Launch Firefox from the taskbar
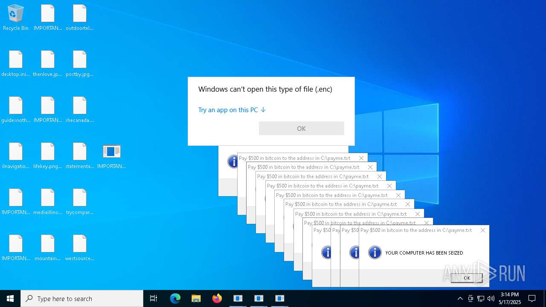The width and height of the screenshot is (546, 307). coord(217,298)
